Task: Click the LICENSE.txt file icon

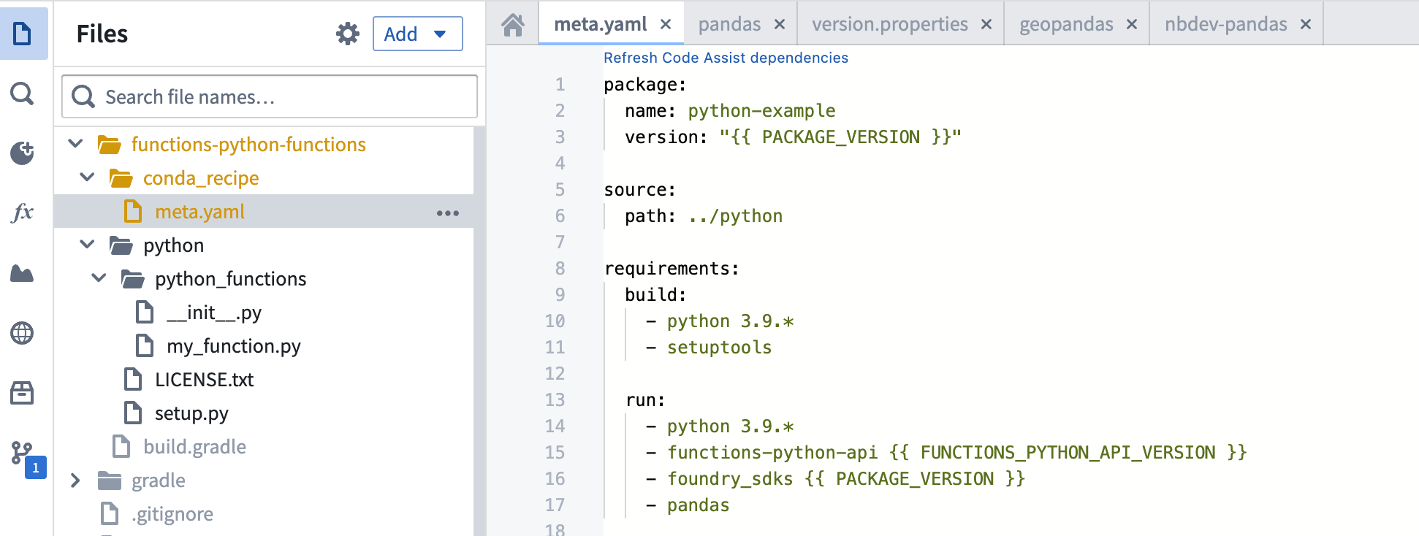Action: click(133, 380)
